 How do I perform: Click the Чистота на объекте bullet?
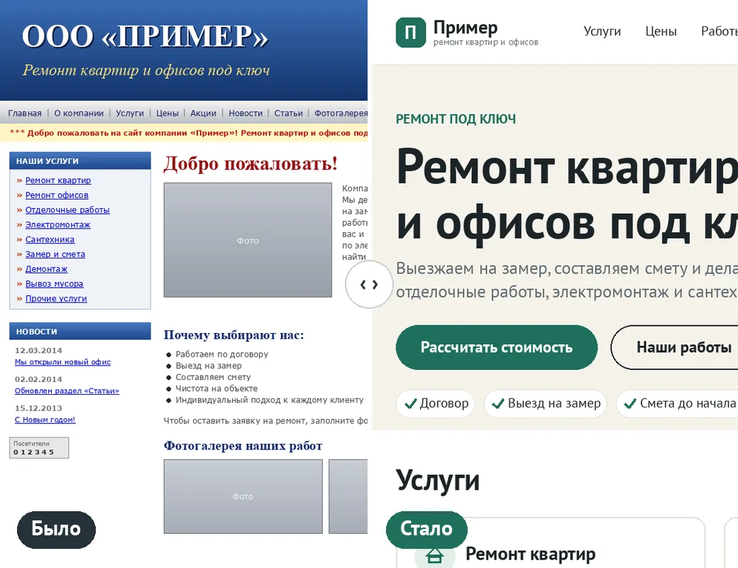pyautogui.click(x=216, y=388)
